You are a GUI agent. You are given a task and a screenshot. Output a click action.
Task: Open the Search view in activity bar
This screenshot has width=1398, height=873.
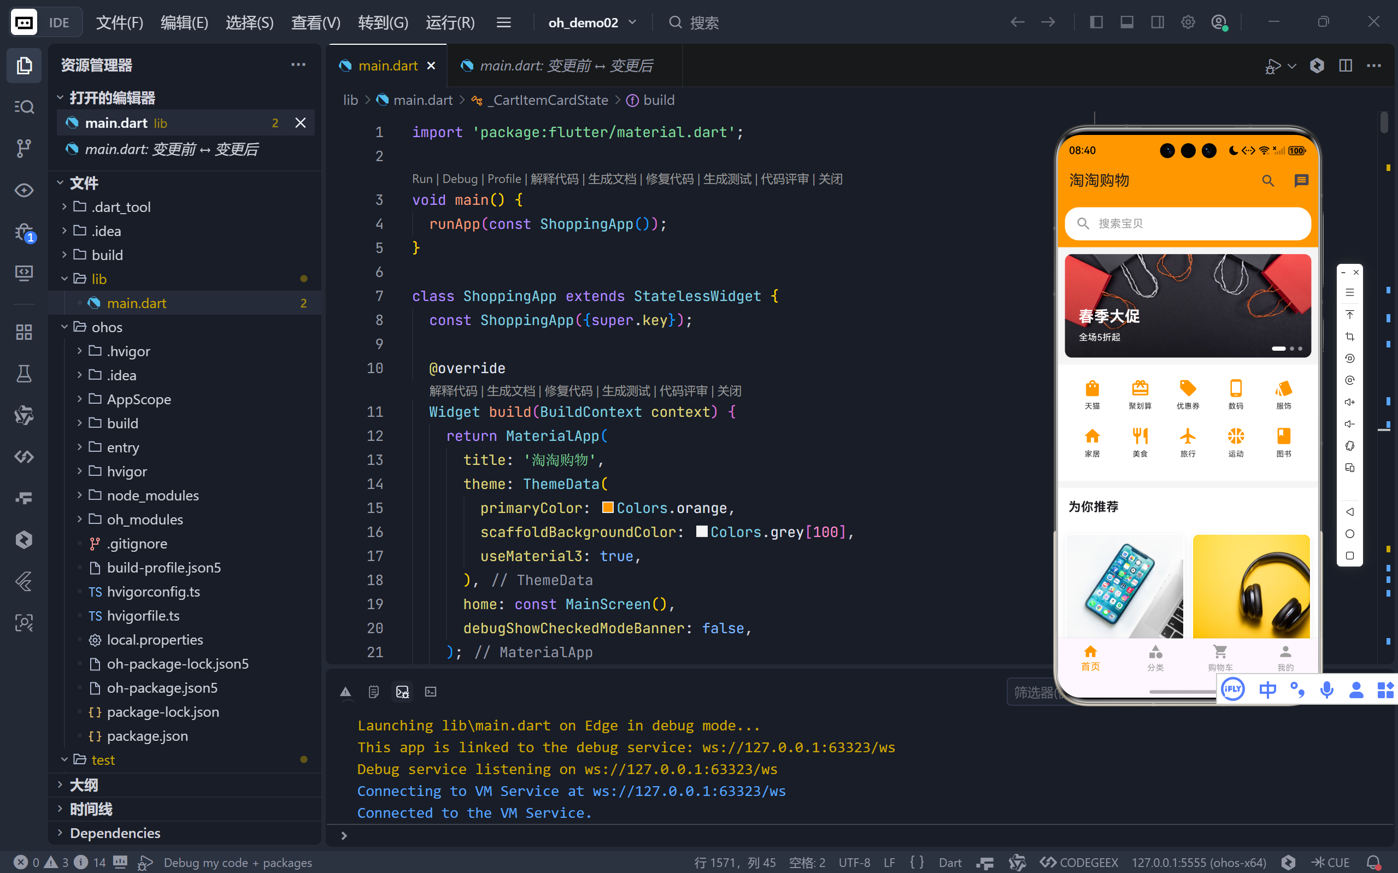[x=24, y=107]
